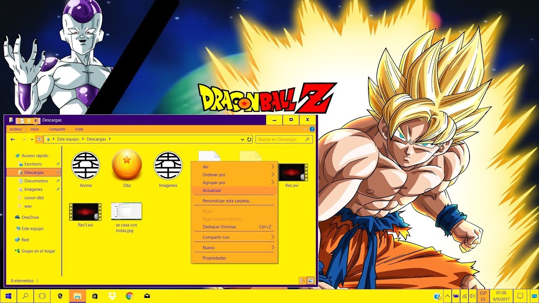Image resolution: width=539 pixels, height=303 pixels.
Task: Switch to the Vista ribbon tab
Action: click(79, 129)
